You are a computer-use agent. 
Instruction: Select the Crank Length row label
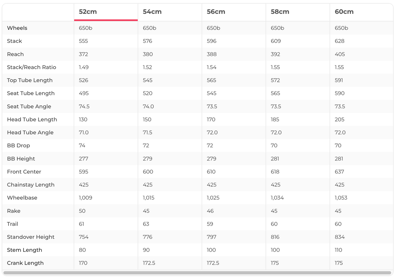click(25, 263)
